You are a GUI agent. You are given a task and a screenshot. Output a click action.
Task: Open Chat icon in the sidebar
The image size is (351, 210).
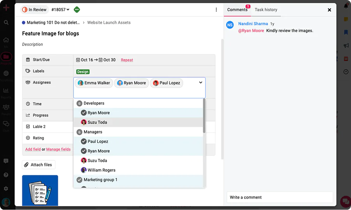point(6,124)
